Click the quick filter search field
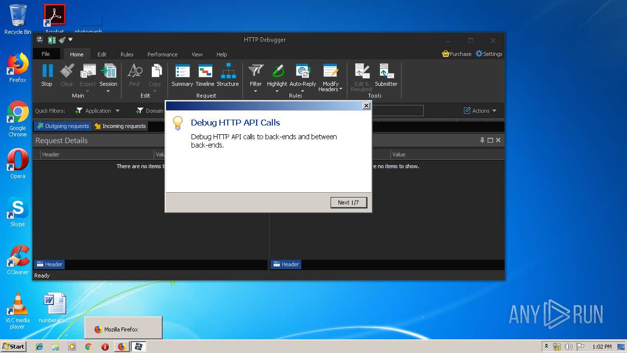627x353 pixels. coord(397,111)
